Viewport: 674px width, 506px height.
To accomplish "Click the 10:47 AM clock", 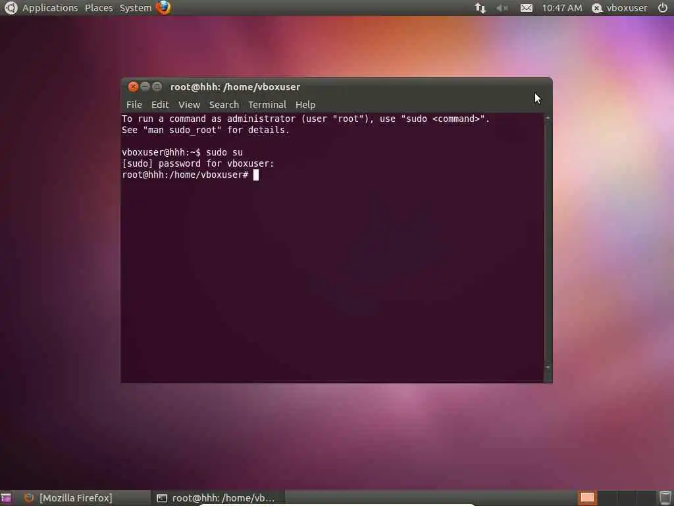I will pos(562,8).
